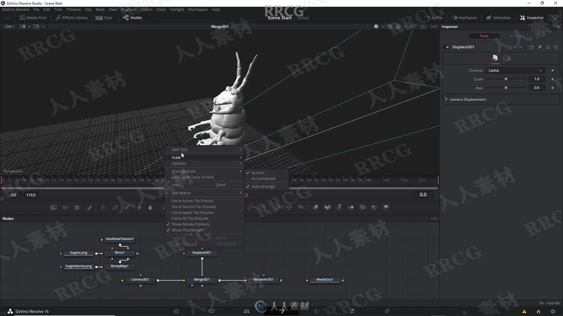Open the Deliver page rocket icon
Image resolution: width=563 pixels, height=316 pixels.
point(387,311)
